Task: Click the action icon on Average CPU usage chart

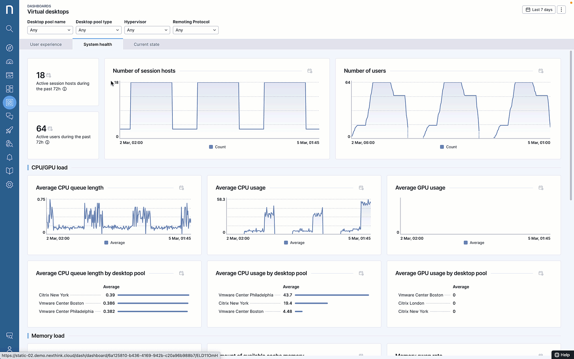Action: click(361, 188)
